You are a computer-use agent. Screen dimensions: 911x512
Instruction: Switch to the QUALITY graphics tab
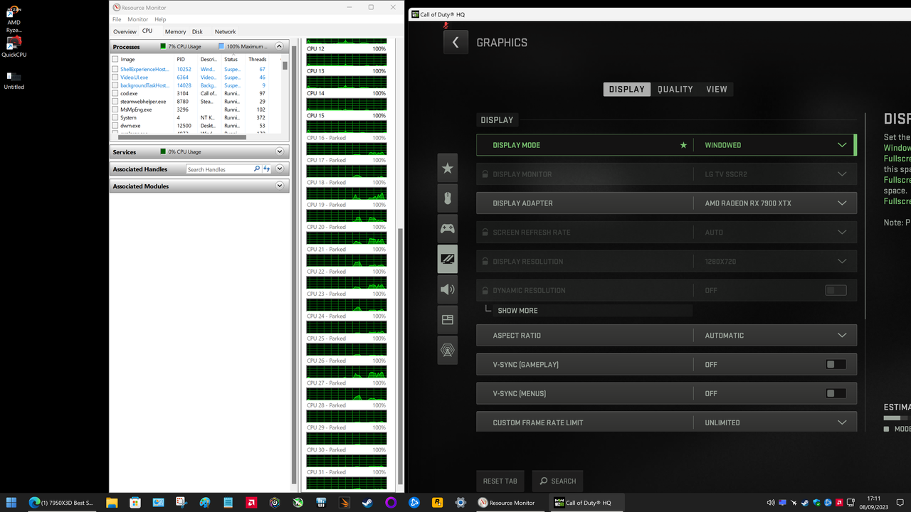coord(675,89)
